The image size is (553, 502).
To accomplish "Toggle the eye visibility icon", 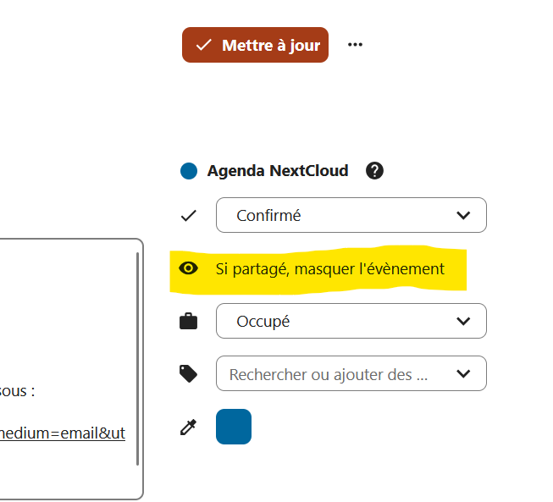I will click(x=189, y=269).
